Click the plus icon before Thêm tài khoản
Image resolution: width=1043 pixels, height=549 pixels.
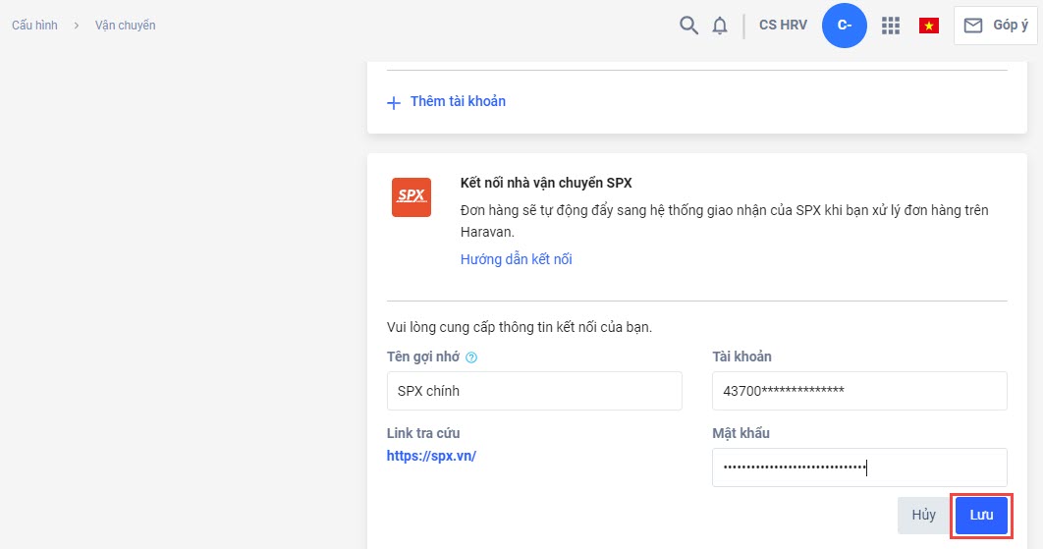coord(394,102)
